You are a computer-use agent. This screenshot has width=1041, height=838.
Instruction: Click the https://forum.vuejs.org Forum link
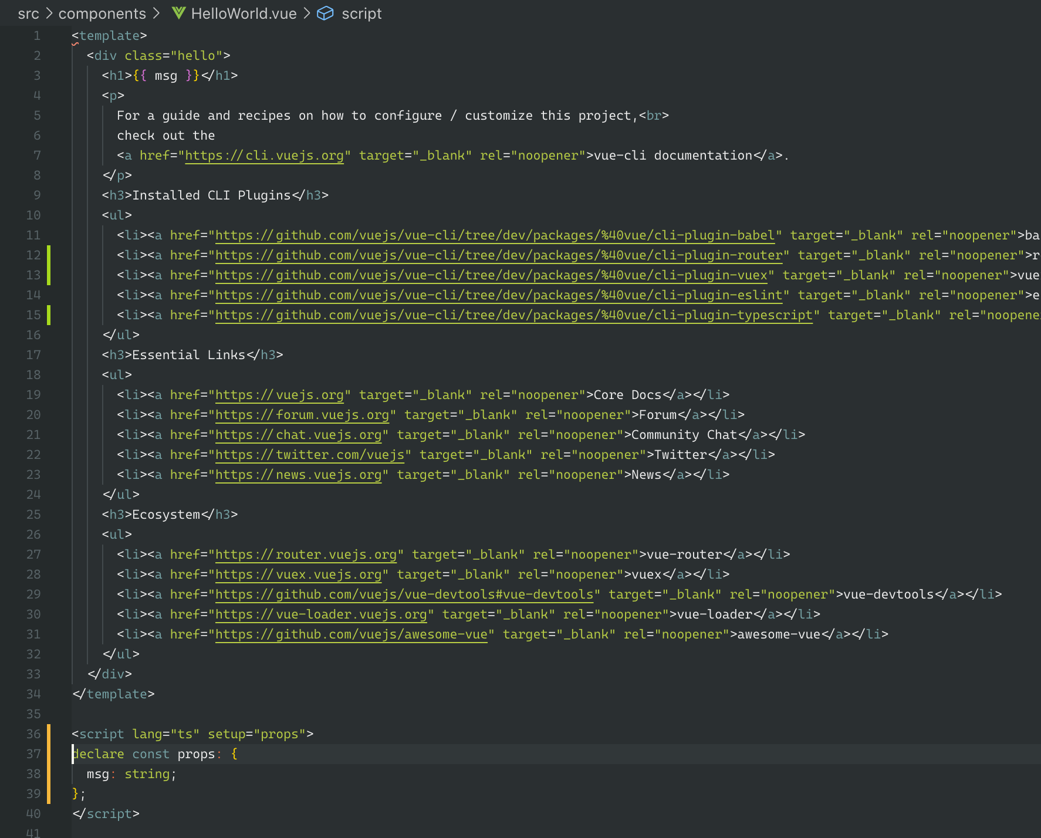[x=301, y=414]
